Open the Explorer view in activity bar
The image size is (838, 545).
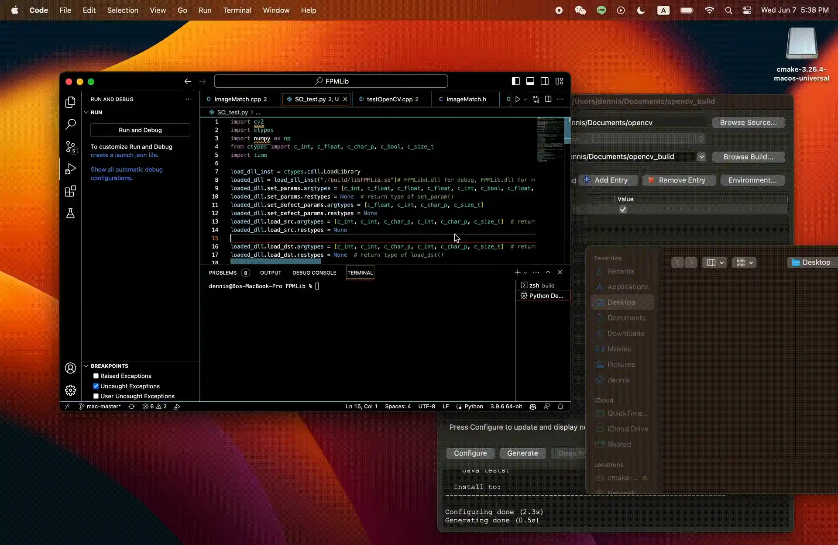pos(70,102)
